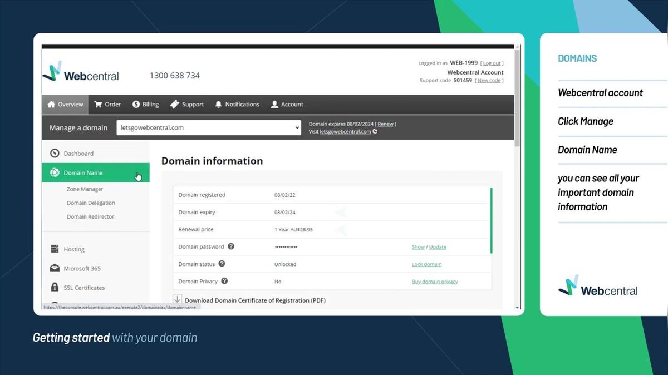Screen dimensions: 668x375
Task: Click Update domain password link
Action: click(x=438, y=247)
